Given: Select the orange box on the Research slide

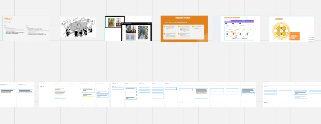Looking at the screenshot, I should pos(294,36).
